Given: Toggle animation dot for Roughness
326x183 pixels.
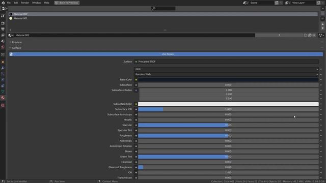Looking at the screenshot, I should (321, 136).
